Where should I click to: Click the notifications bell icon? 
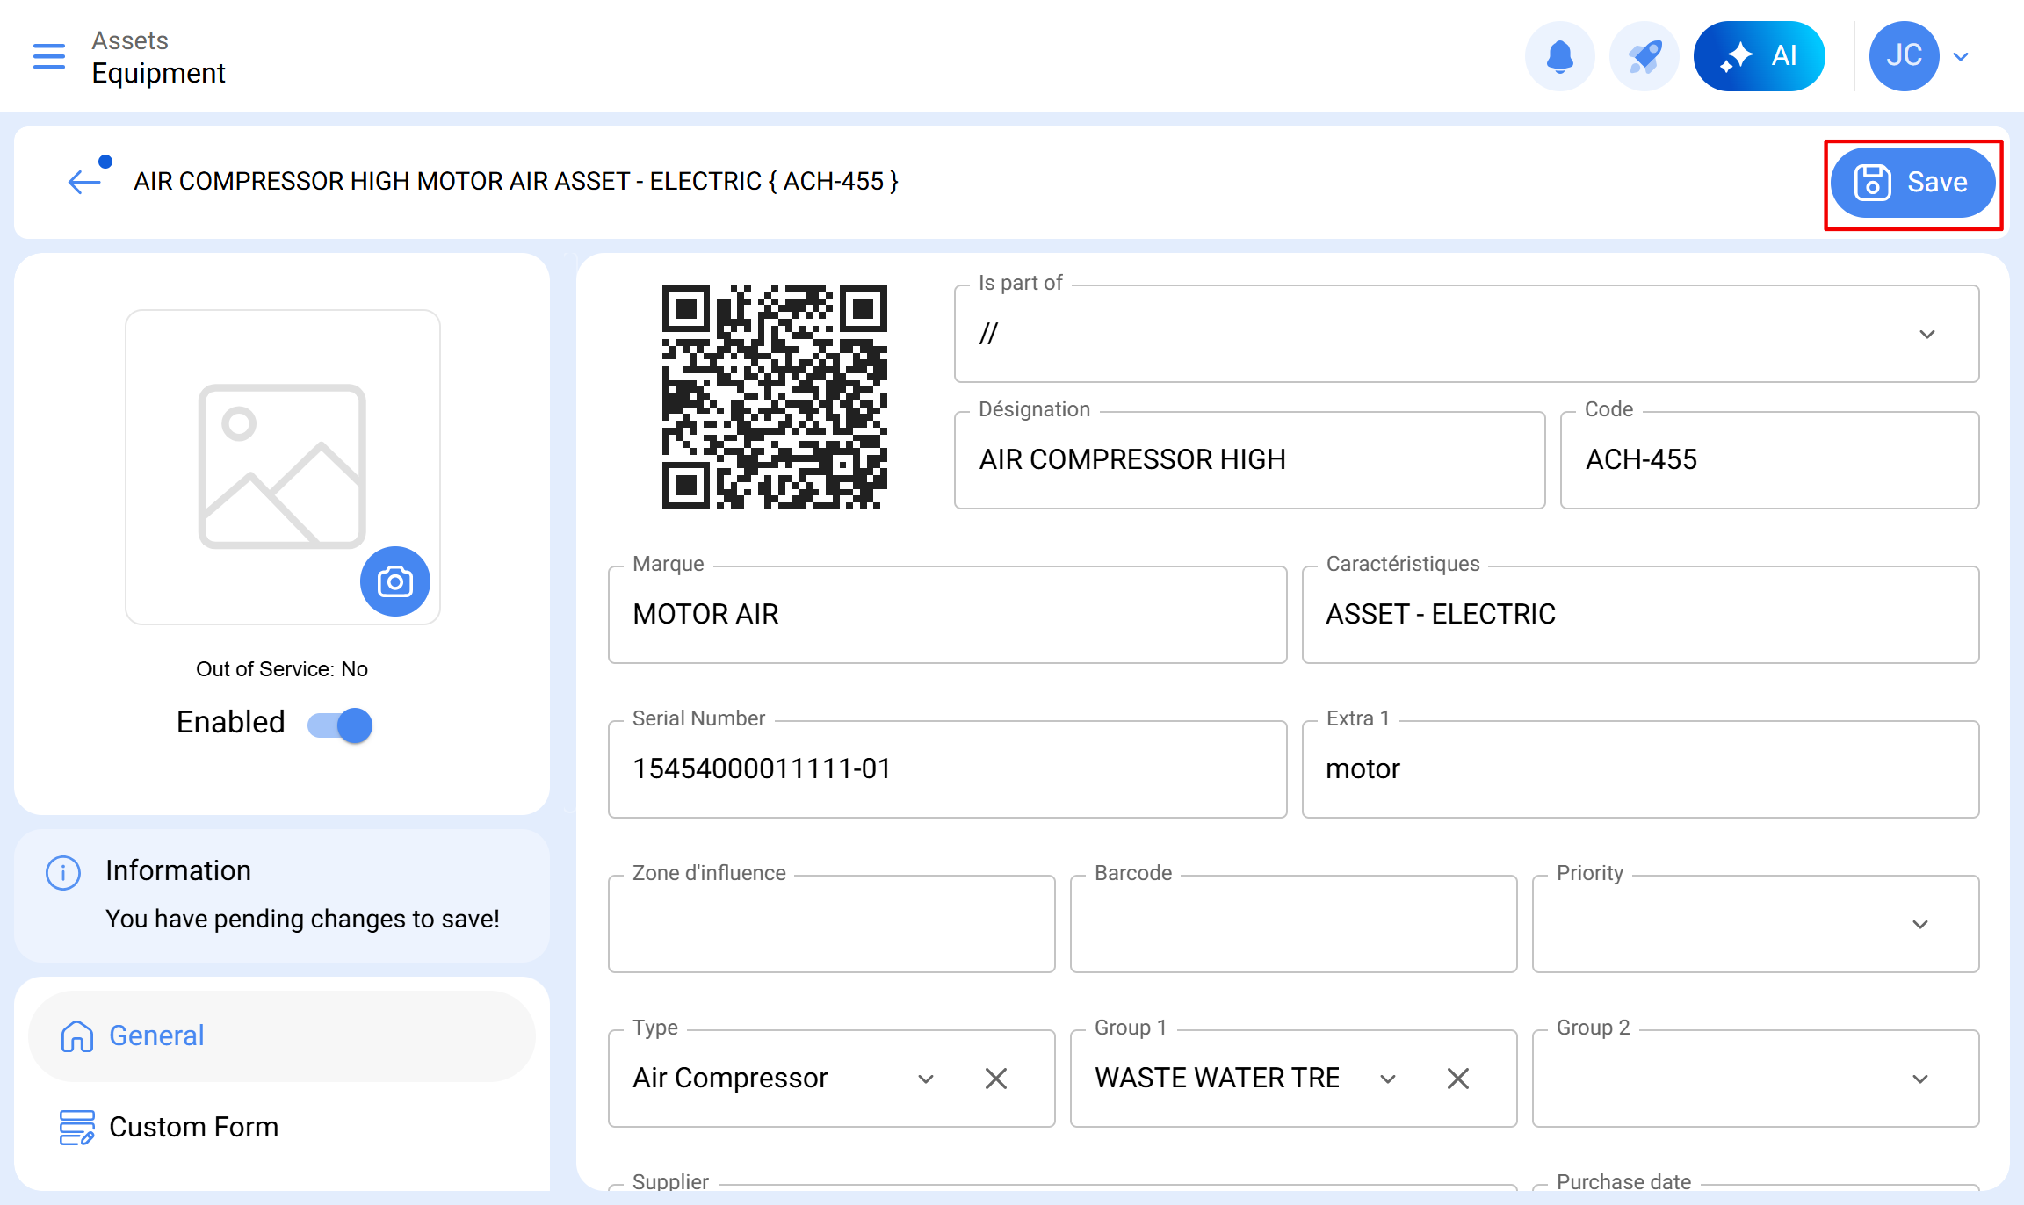pyautogui.click(x=1559, y=56)
